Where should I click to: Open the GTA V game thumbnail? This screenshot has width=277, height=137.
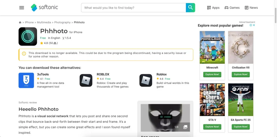[x=212, y=100]
